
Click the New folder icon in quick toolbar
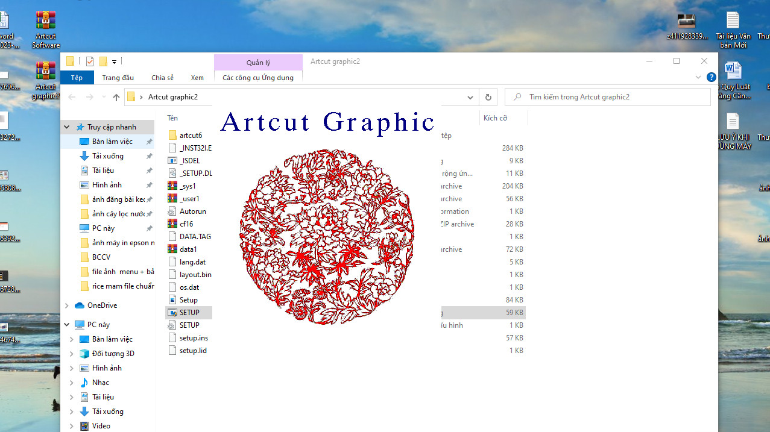tap(103, 61)
